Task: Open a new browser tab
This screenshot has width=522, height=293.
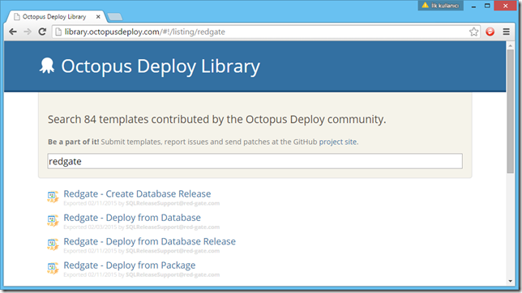Action: pos(115,17)
